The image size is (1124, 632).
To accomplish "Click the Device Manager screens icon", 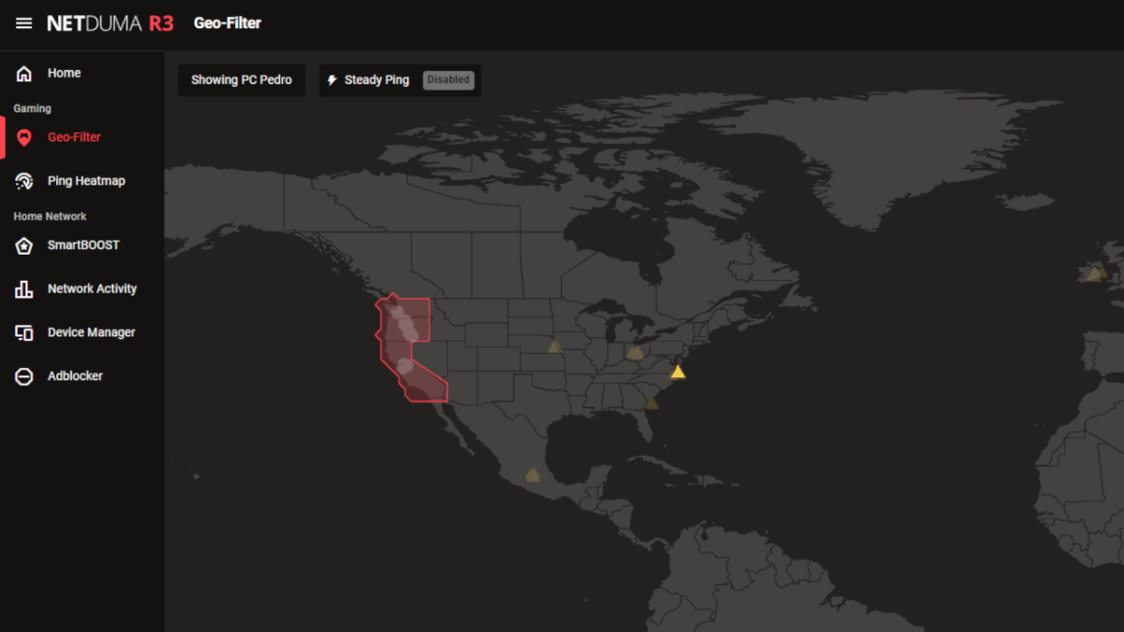I will (24, 332).
